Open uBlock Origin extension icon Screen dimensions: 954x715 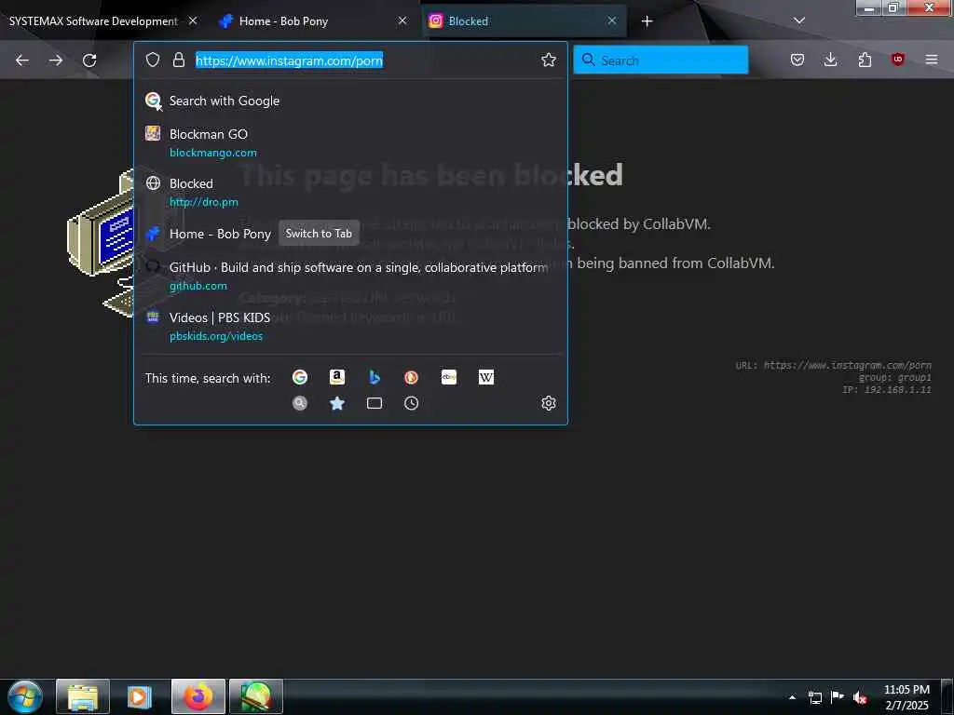click(x=898, y=60)
